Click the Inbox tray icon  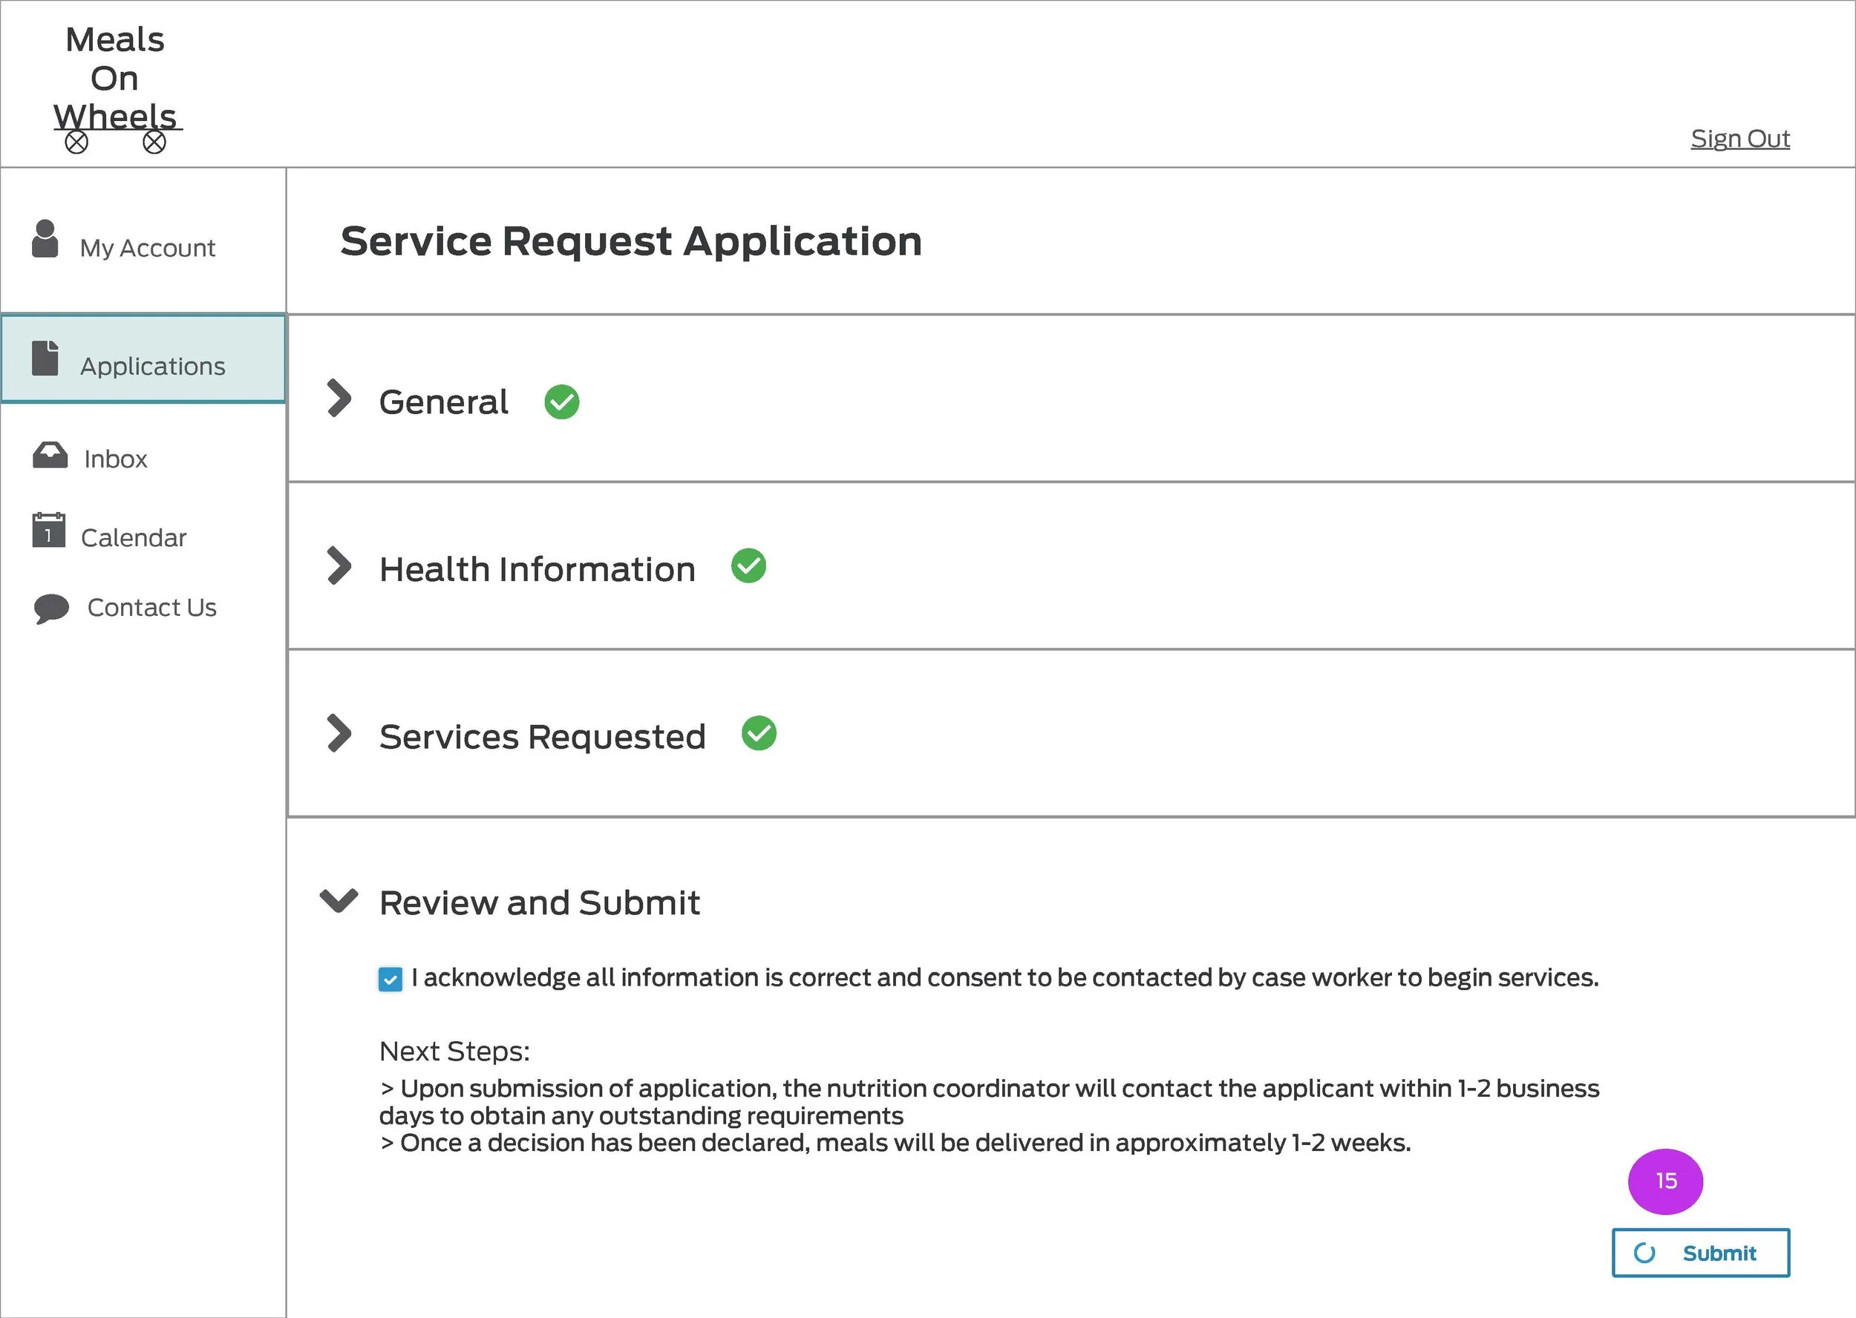50,456
